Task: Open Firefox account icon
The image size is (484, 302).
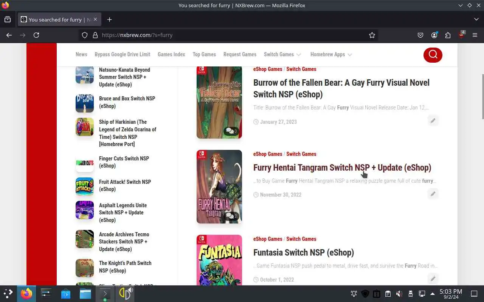Action: (434, 35)
